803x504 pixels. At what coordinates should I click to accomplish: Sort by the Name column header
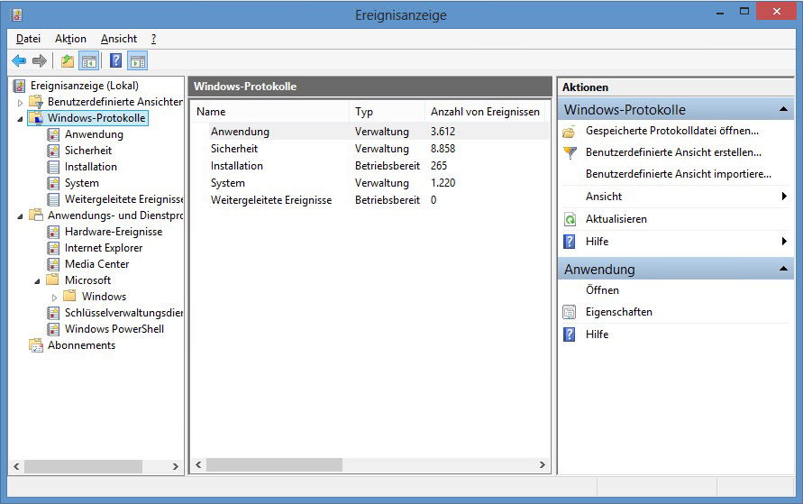point(270,112)
